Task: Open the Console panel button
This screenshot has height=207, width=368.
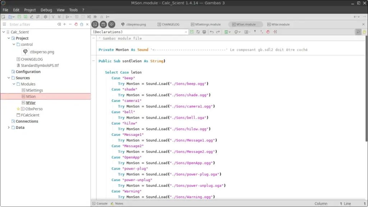Action: pyautogui.click(x=100, y=203)
